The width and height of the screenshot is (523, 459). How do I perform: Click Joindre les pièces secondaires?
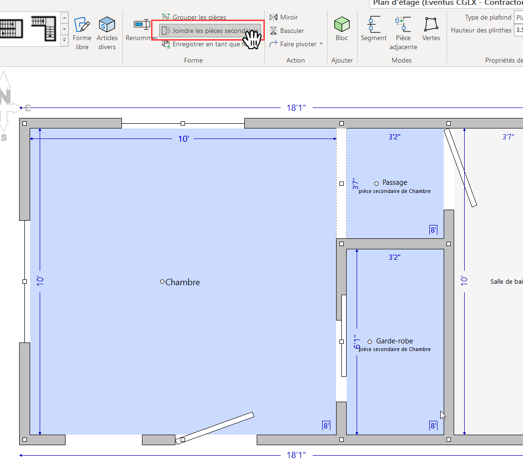click(210, 31)
